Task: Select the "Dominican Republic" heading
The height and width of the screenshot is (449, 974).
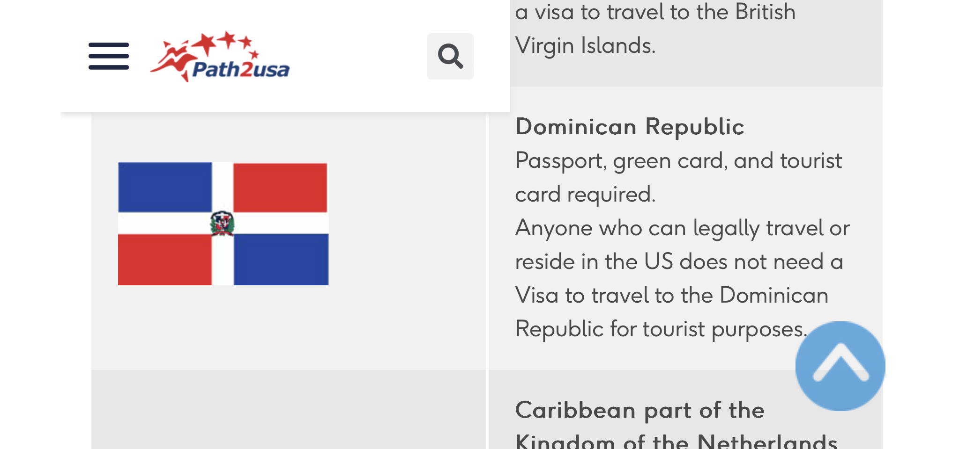Action: click(x=630, y=127)
